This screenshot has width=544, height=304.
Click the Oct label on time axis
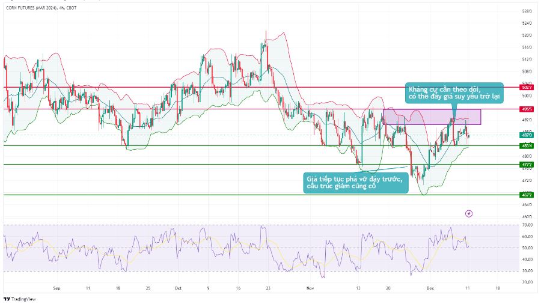tap(178, 288)
